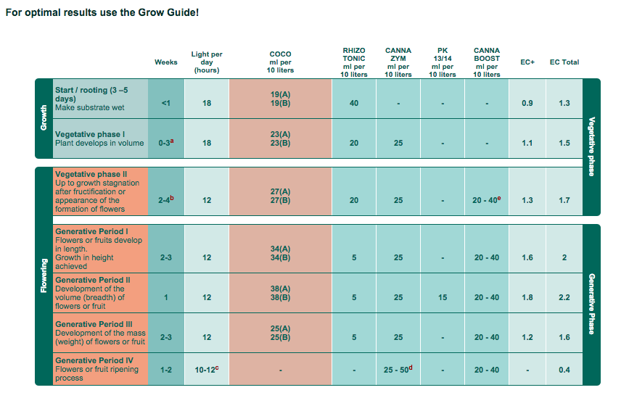Select the EC Total '0.4' cell
The image size is (629, 398).
[564, 369]
